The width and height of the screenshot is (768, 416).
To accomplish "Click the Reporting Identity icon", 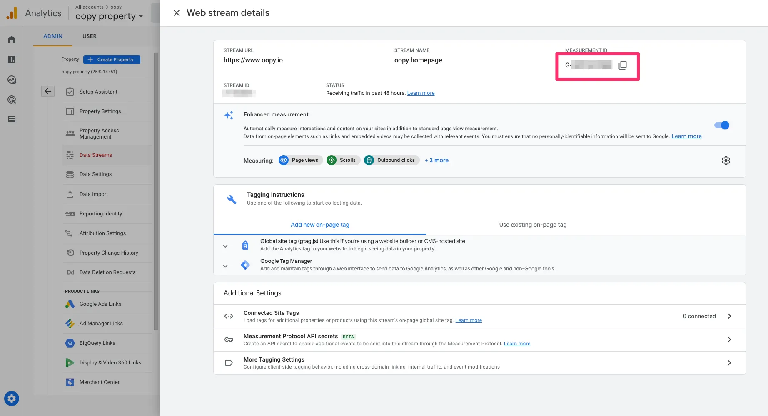I will click(70, 214).
